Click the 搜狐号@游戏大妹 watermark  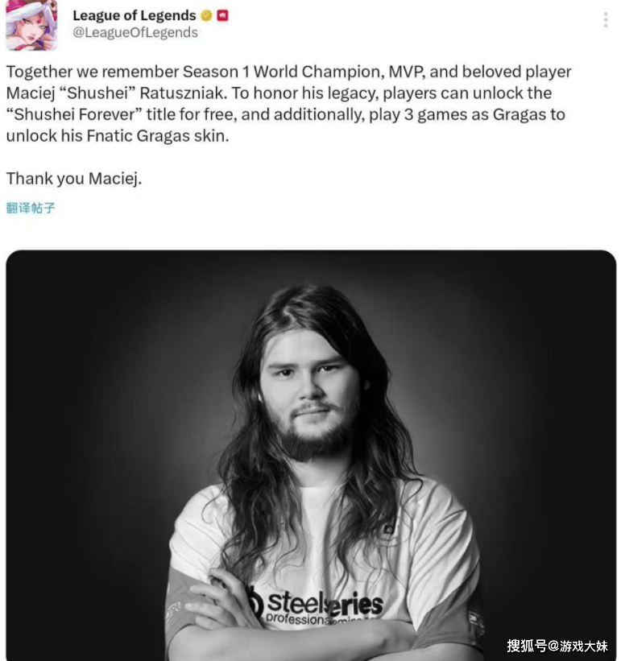(x=557, y=646)
